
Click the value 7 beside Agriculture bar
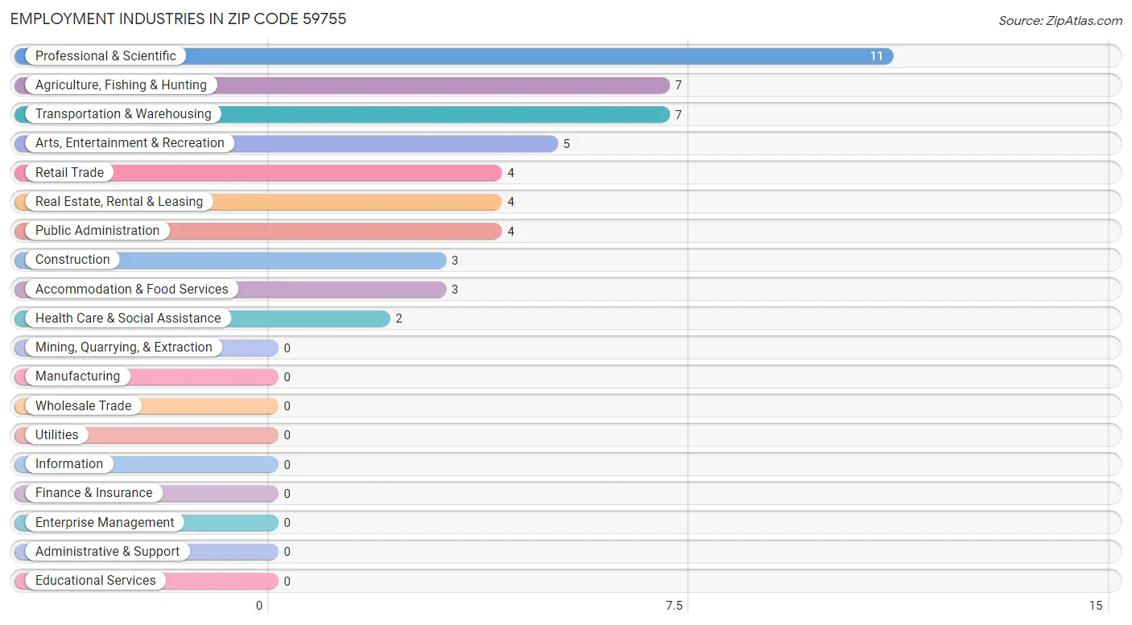(x=679, y=85)
